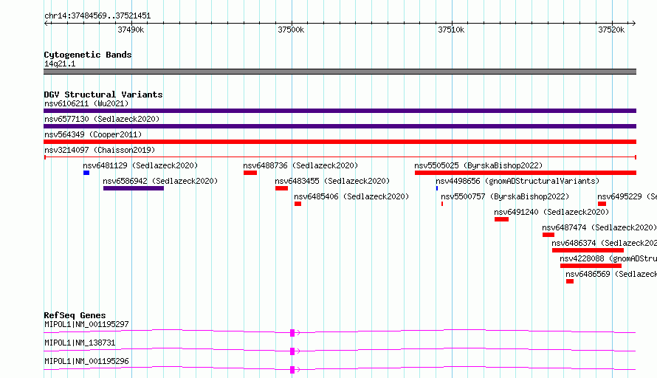The width and height of the screenshot is (657, 378).
Task: Click the tiny blue nsv4498656 gnomAD marker
Action: (x=437, y=188)
